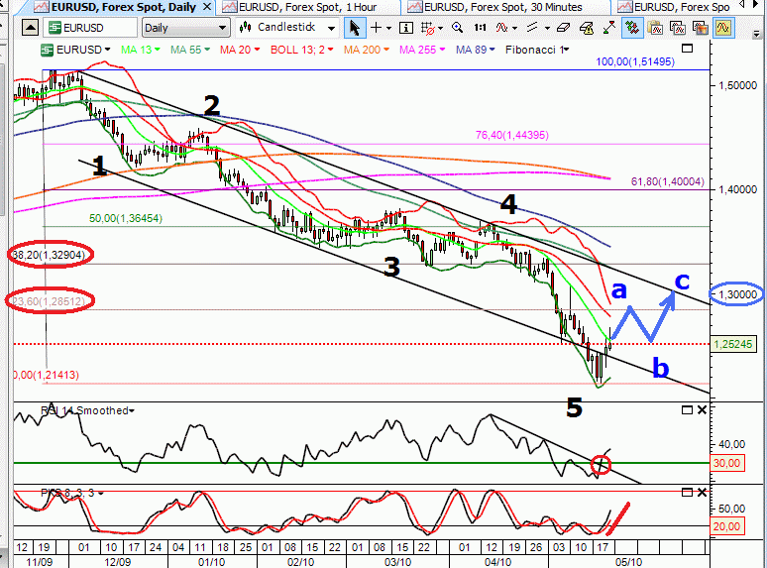767x568 pixels.
Task: Click the 1,50000 price axis label
Action: click(x=737, y=85)
